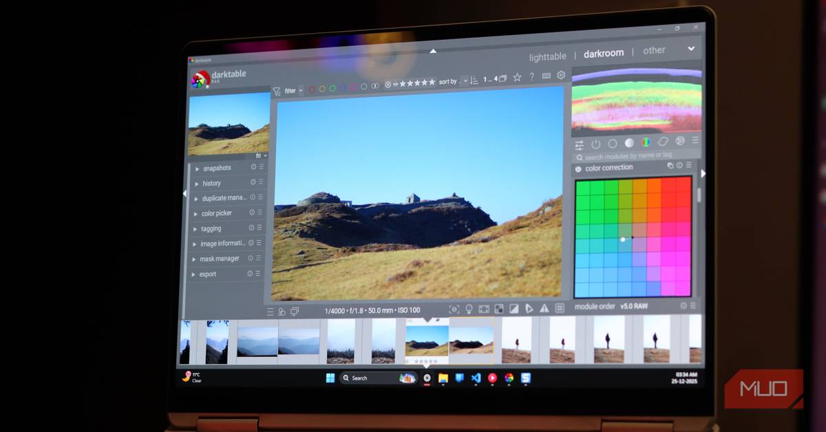Toggle the grey color label filter
Image resolution: width=826 pixels, height=432 pixels.
pos(364,87)
